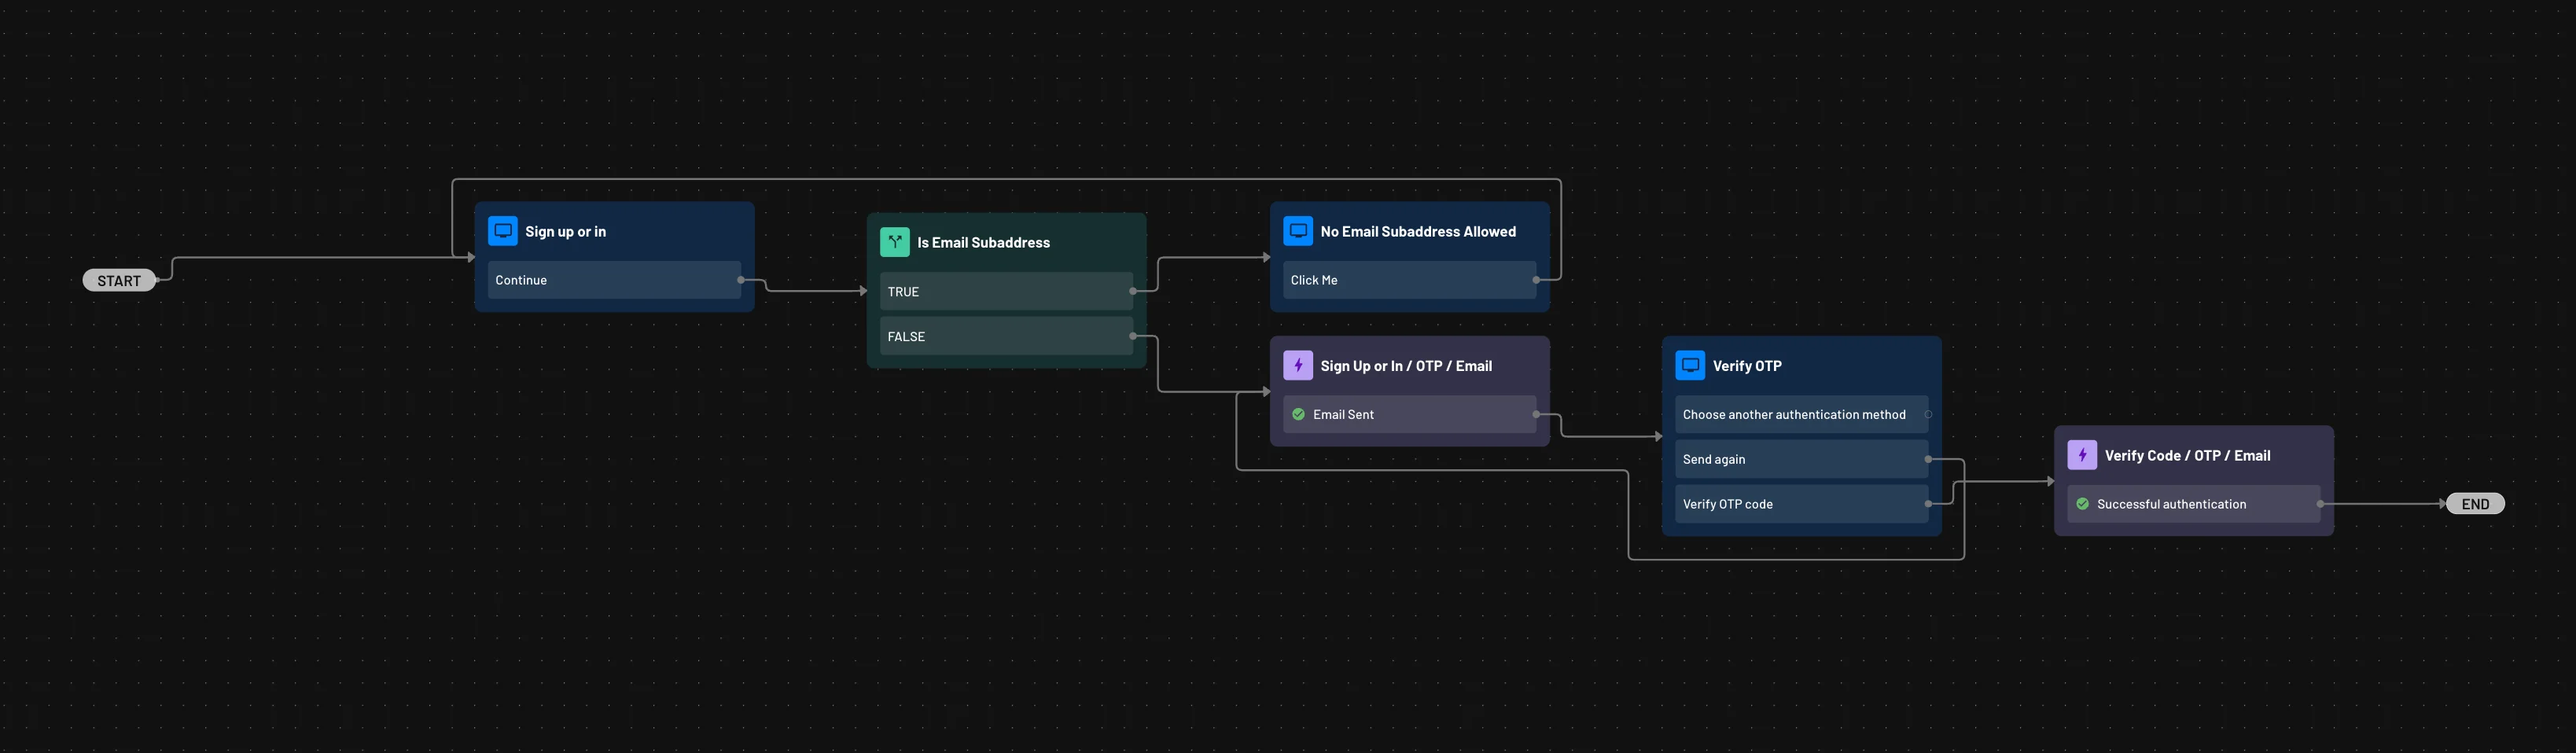Click the Verify OTP node title

point(1746,365)
